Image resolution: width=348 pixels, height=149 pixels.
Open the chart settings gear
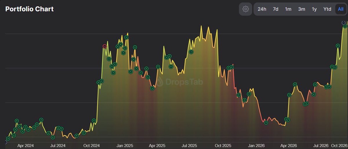246,9
